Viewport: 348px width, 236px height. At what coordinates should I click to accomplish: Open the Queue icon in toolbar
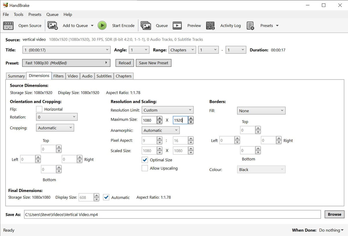pyautogui.click(x=146, y=25)
